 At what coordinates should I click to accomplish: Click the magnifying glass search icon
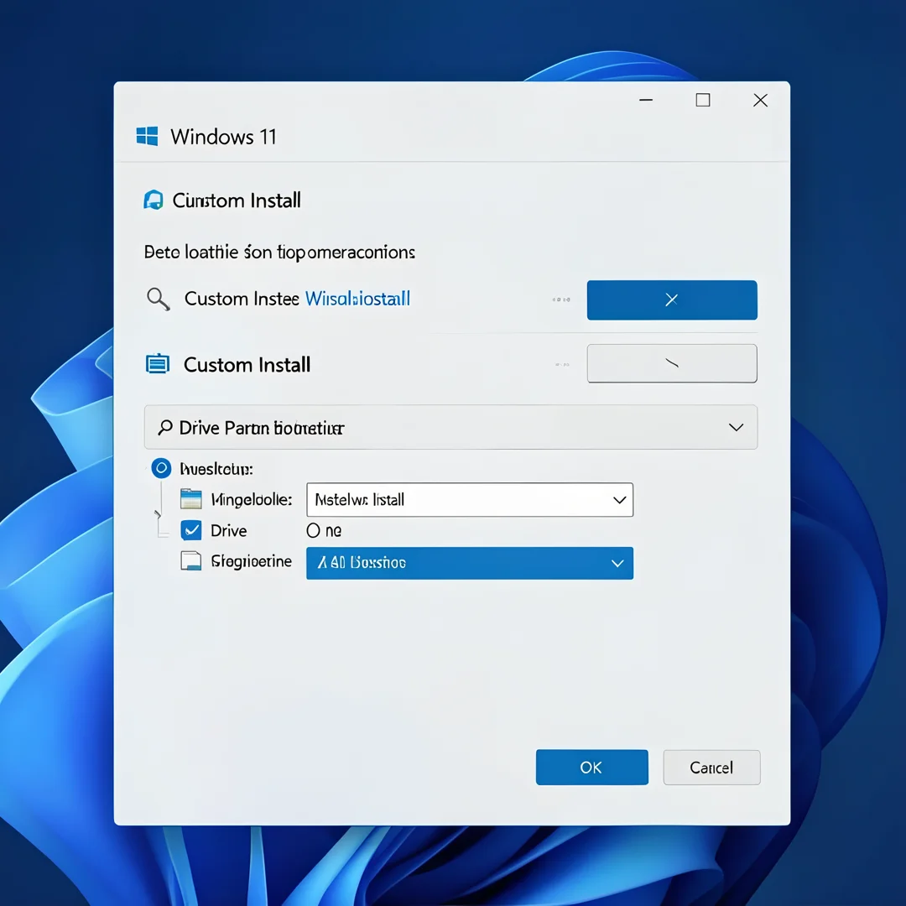(158, 299)
